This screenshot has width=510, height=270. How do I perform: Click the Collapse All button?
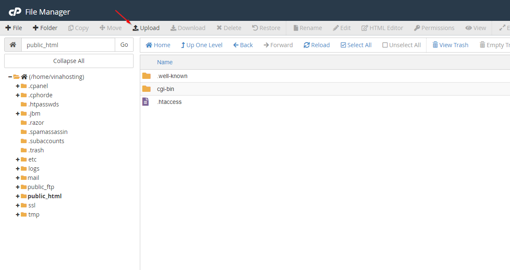[x=69, y=61]
